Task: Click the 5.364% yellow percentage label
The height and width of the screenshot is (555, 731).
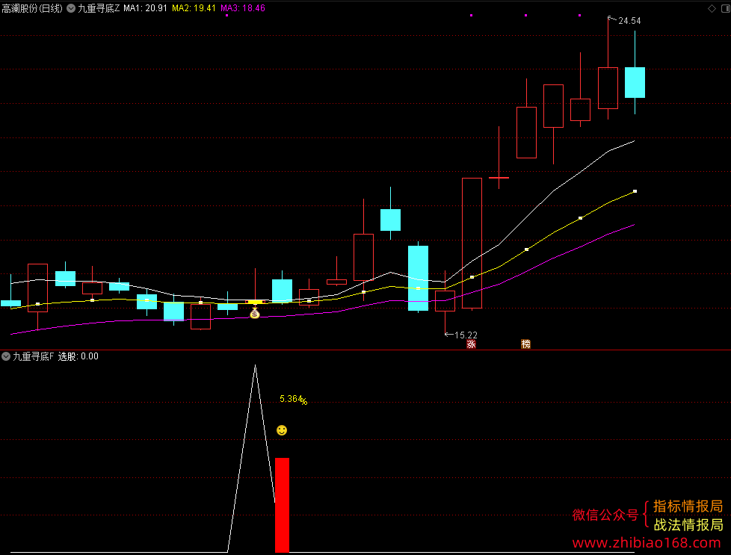Action: pyautogui.click(x=293, y=400)
